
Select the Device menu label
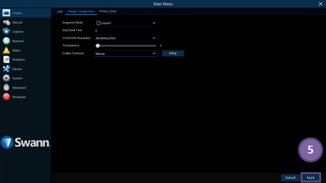pyautogui.click(x=17, y=69)
